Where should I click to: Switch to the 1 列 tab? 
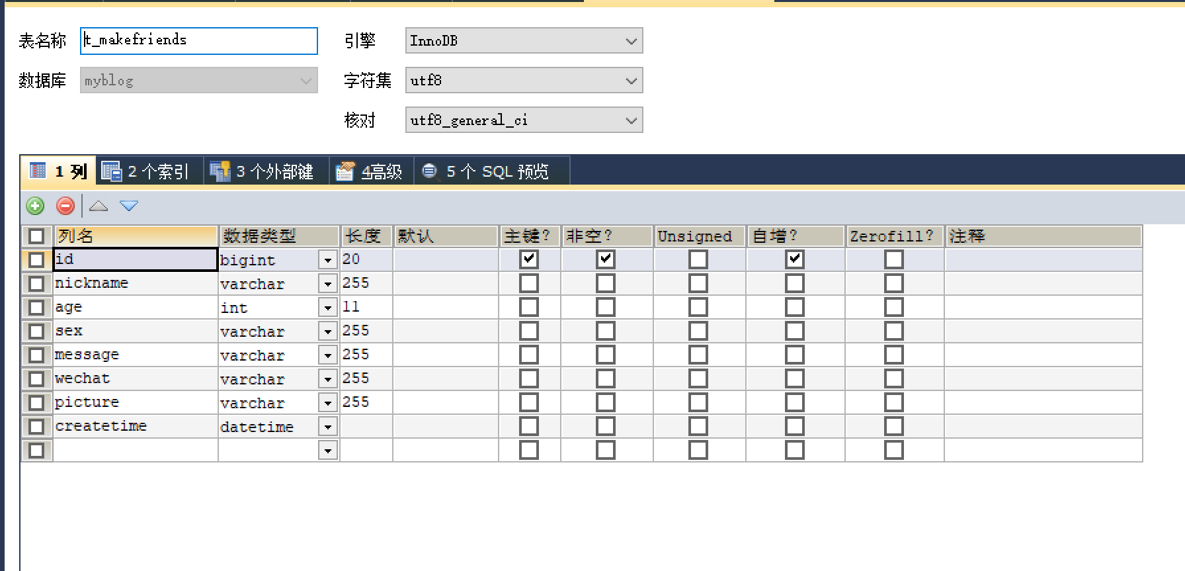pyautogui.click(x=59, y=171)
